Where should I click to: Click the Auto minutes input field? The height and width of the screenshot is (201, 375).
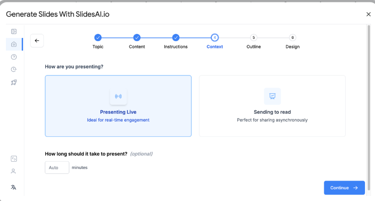pyautogui.click(x=57, y=168)
